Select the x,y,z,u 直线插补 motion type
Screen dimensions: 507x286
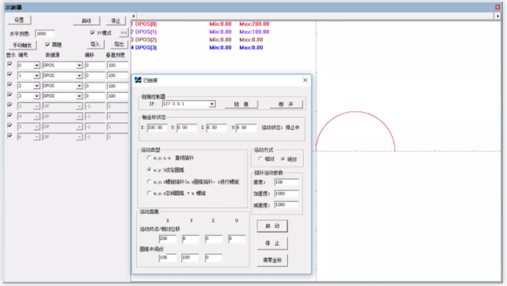point(149,157)
